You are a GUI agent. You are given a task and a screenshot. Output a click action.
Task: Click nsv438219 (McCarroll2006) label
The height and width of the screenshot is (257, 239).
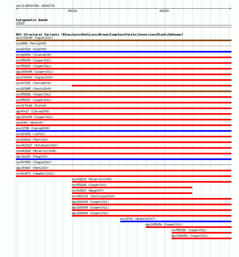click(x=92, y=179)
